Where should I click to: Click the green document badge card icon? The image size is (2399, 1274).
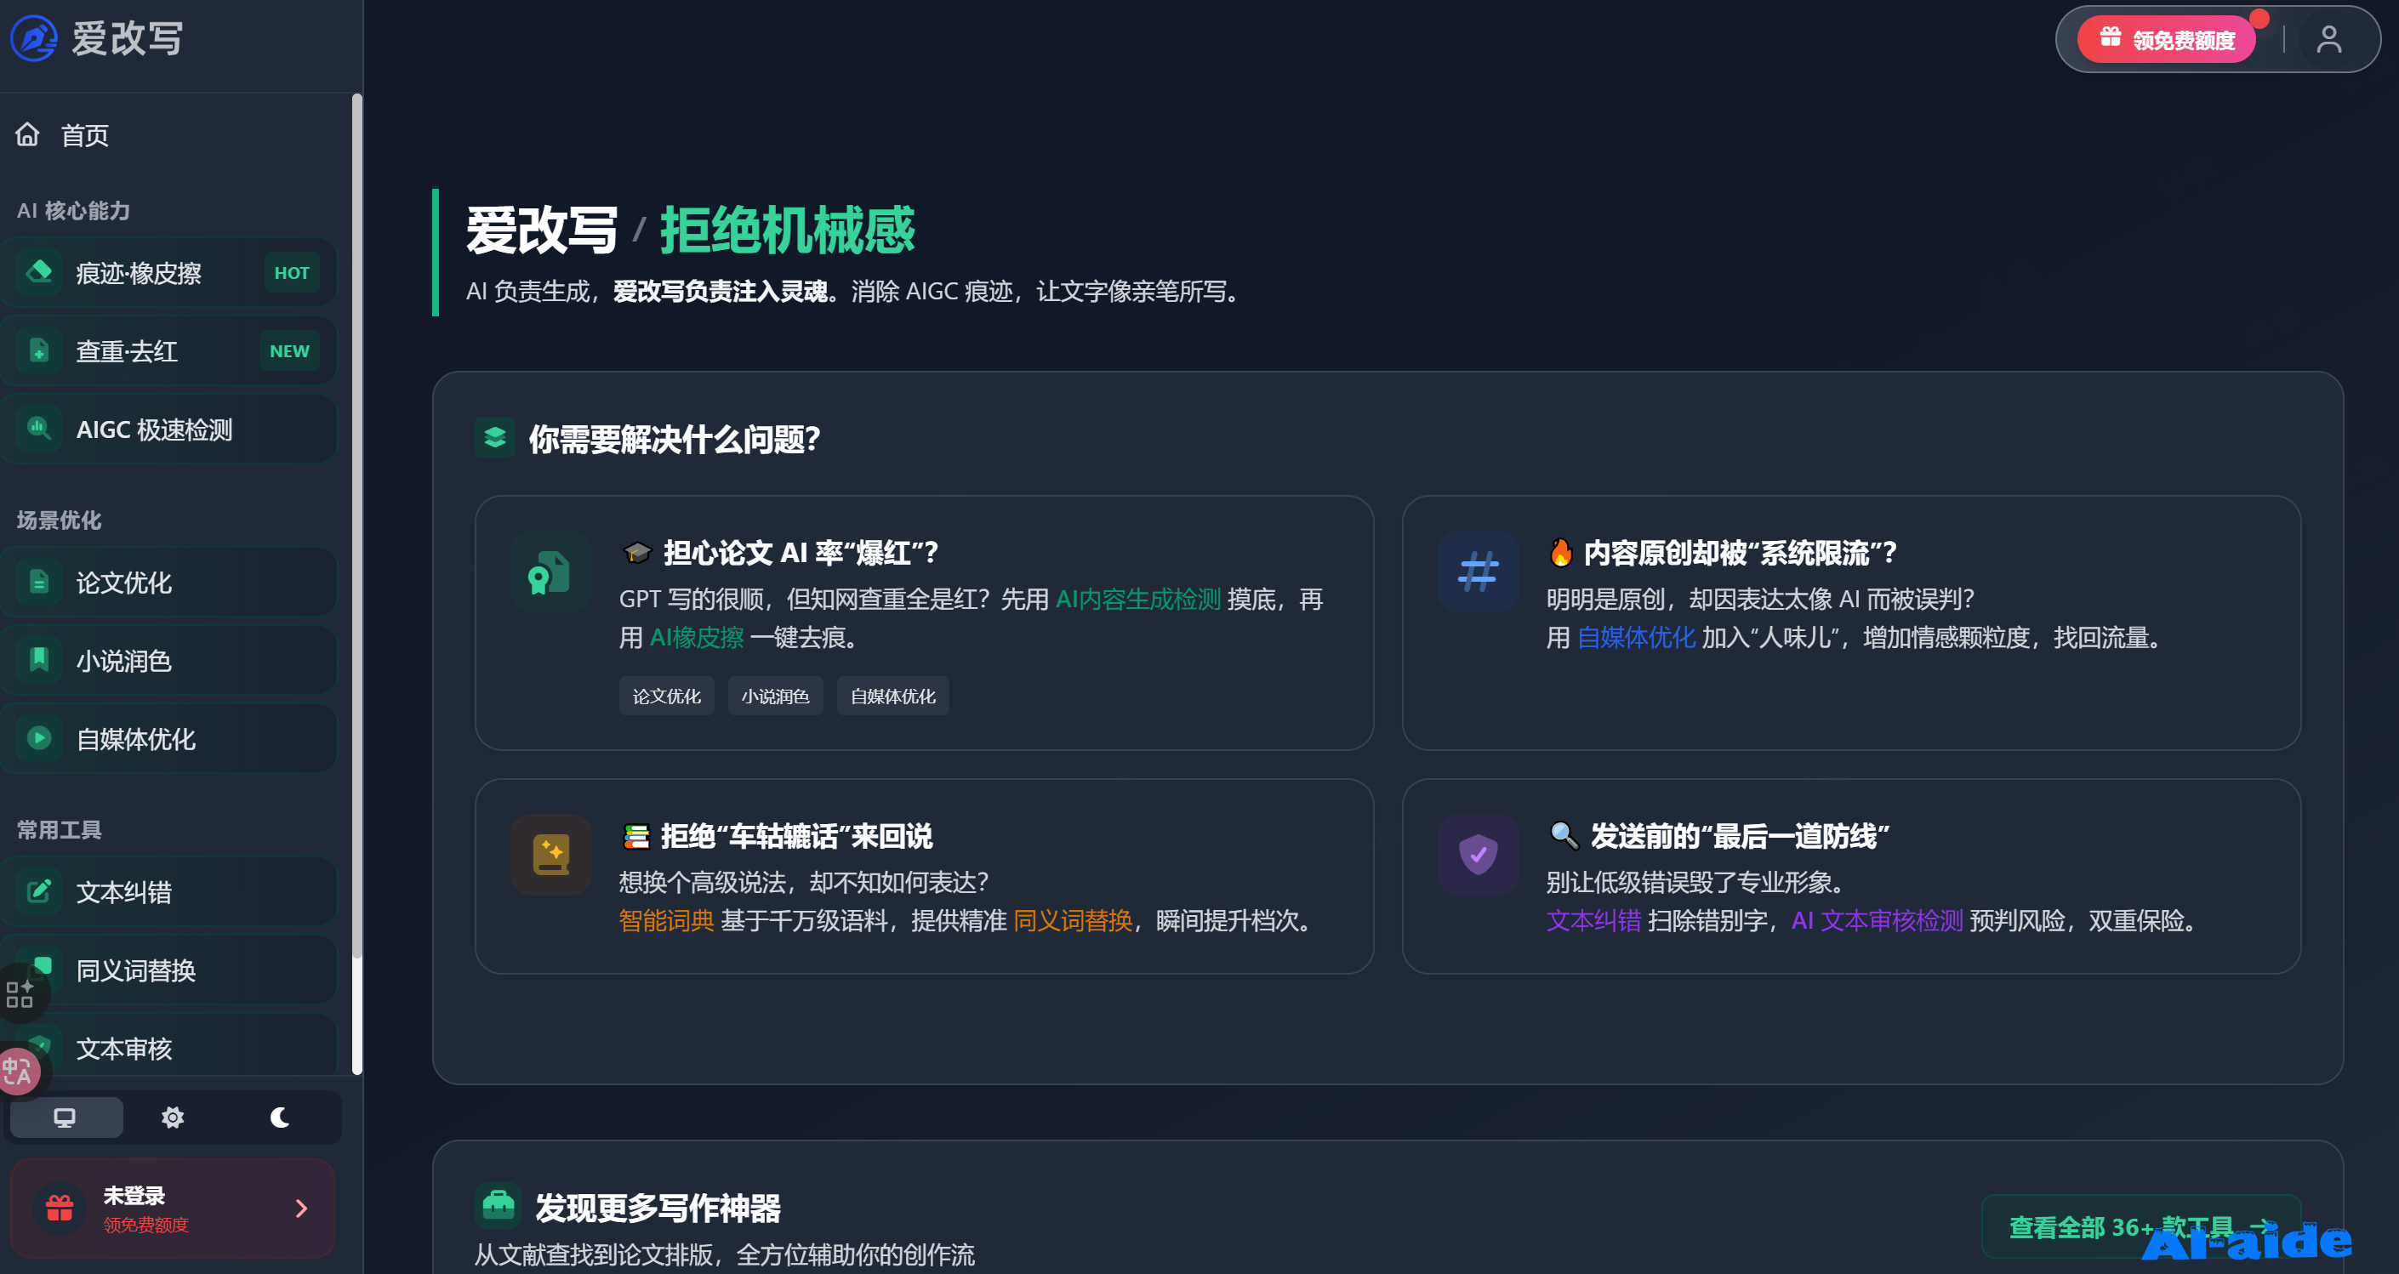550,571
